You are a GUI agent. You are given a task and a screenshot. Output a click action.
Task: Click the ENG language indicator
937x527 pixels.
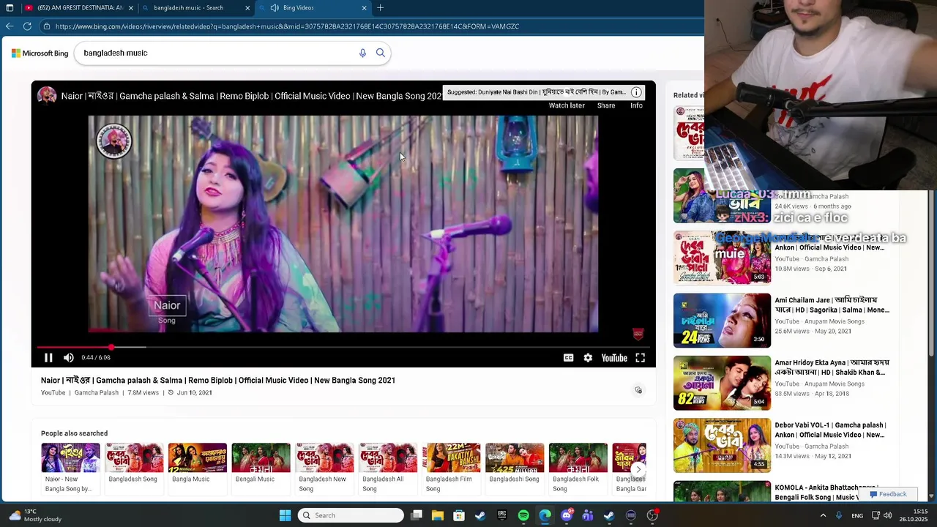[857, 515]
